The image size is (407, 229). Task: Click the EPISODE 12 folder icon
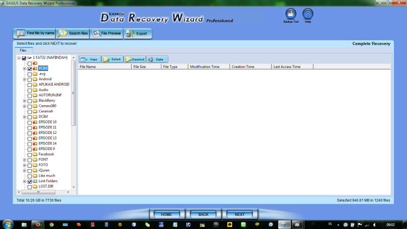coord(35,133)
